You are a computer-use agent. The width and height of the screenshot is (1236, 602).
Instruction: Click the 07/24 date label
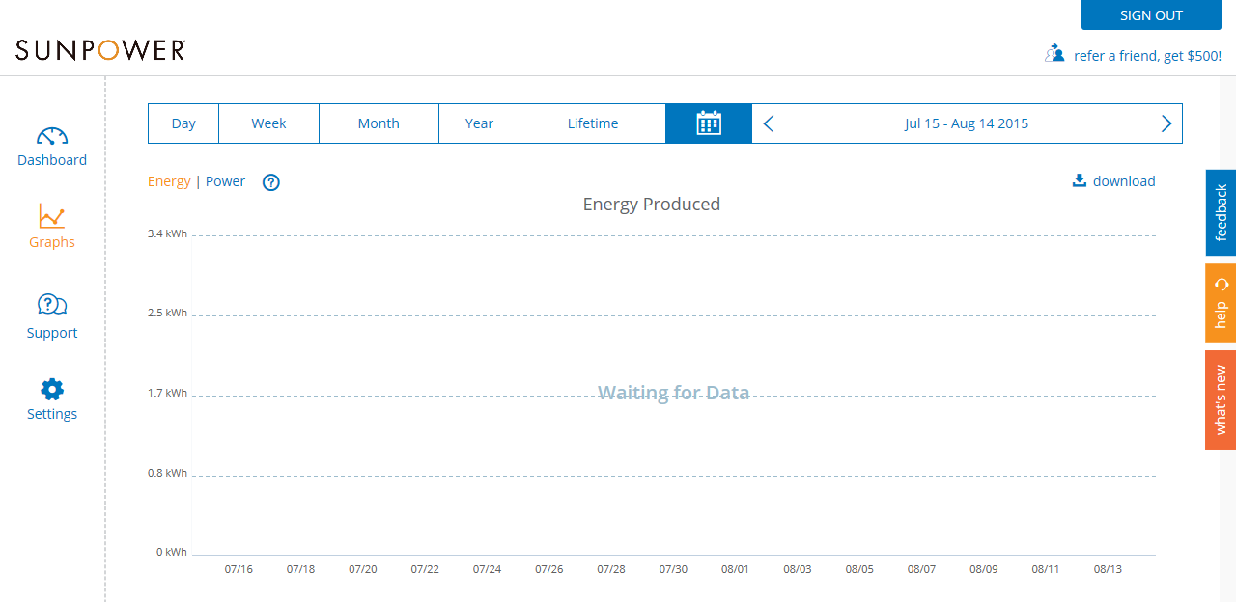click(x=487, y=569)
